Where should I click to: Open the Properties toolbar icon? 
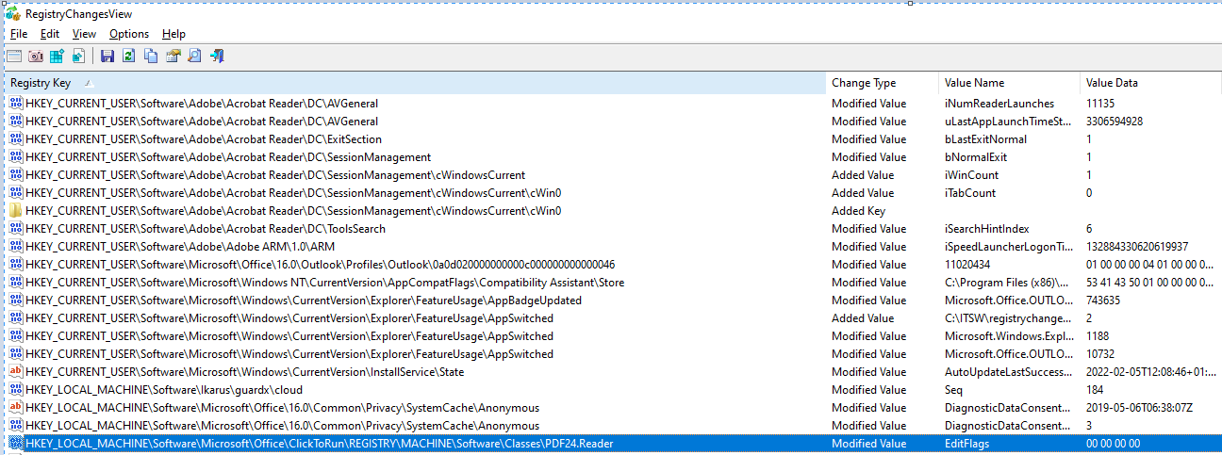[x=173, y=57]
